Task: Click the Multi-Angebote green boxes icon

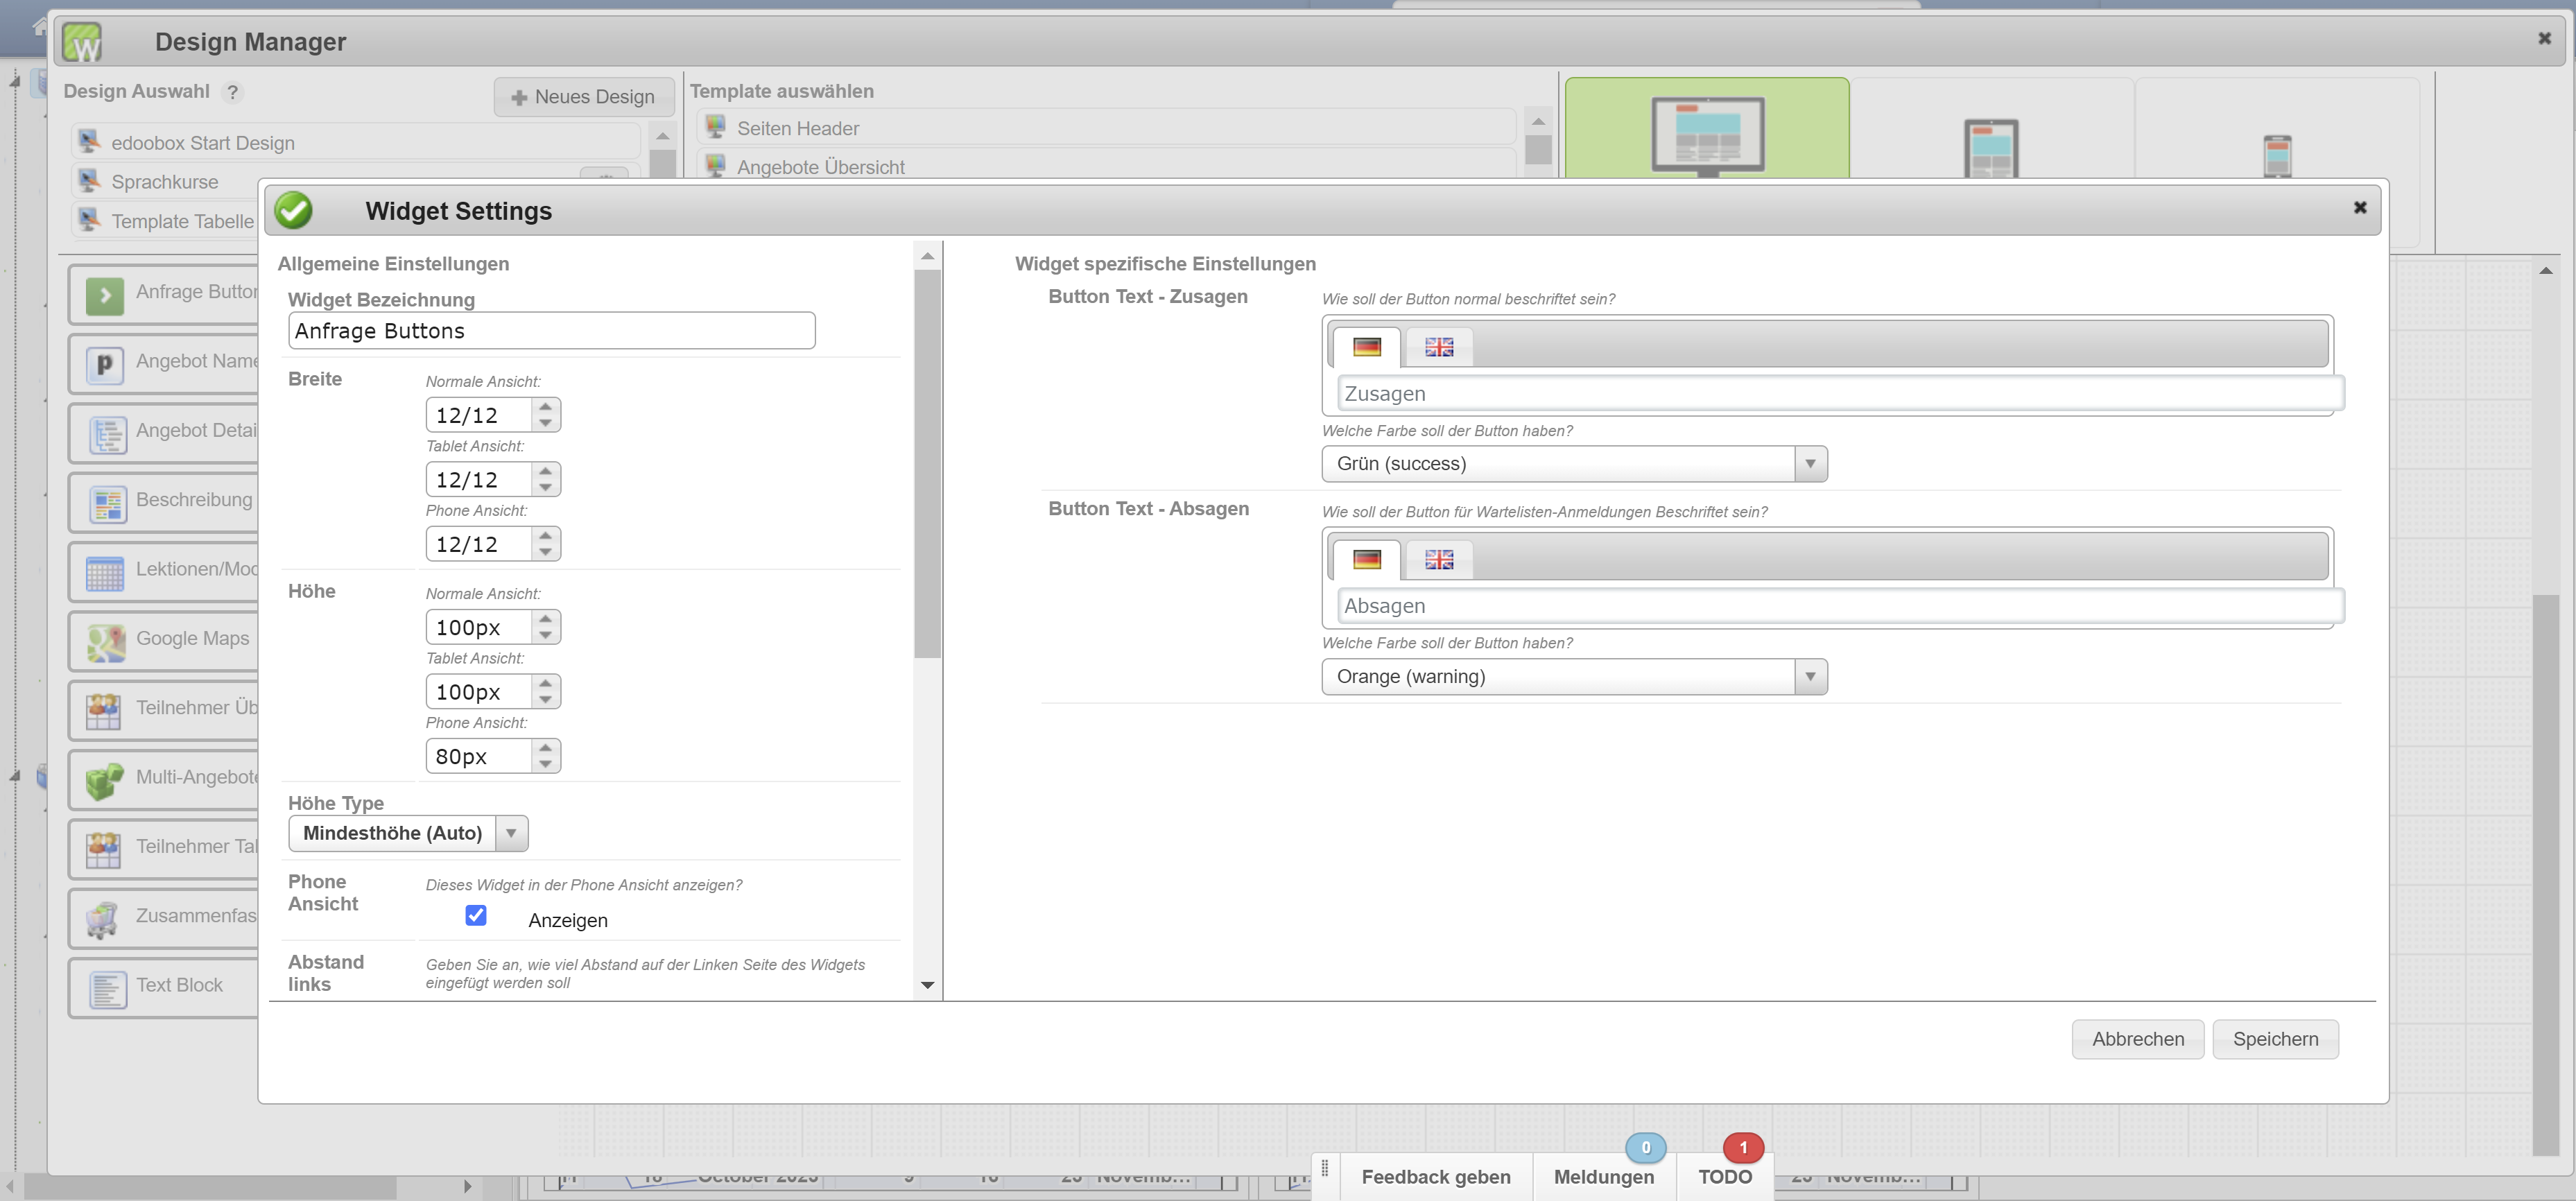Action: (105, 781)
